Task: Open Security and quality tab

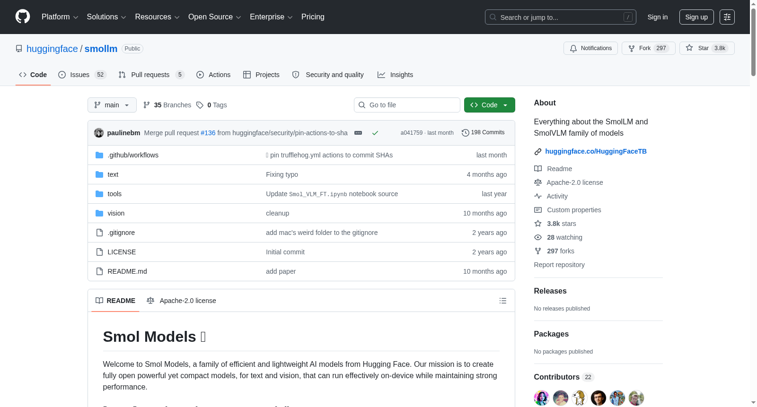Action: tap(328, 75)
